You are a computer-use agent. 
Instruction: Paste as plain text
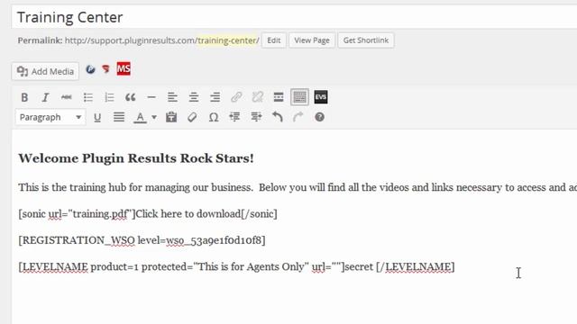pyautogui.click(x=171, y=118)
